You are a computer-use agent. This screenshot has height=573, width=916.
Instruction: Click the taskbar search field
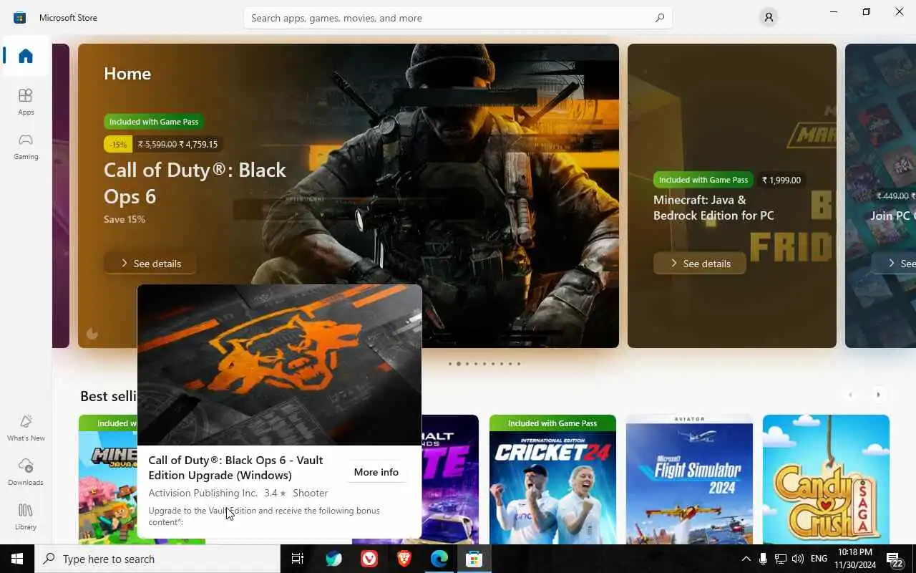(x=157, y=559)
